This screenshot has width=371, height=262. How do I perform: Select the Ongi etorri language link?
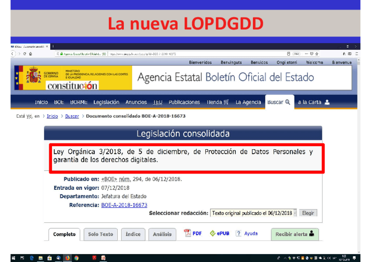[x=287, y=63]
